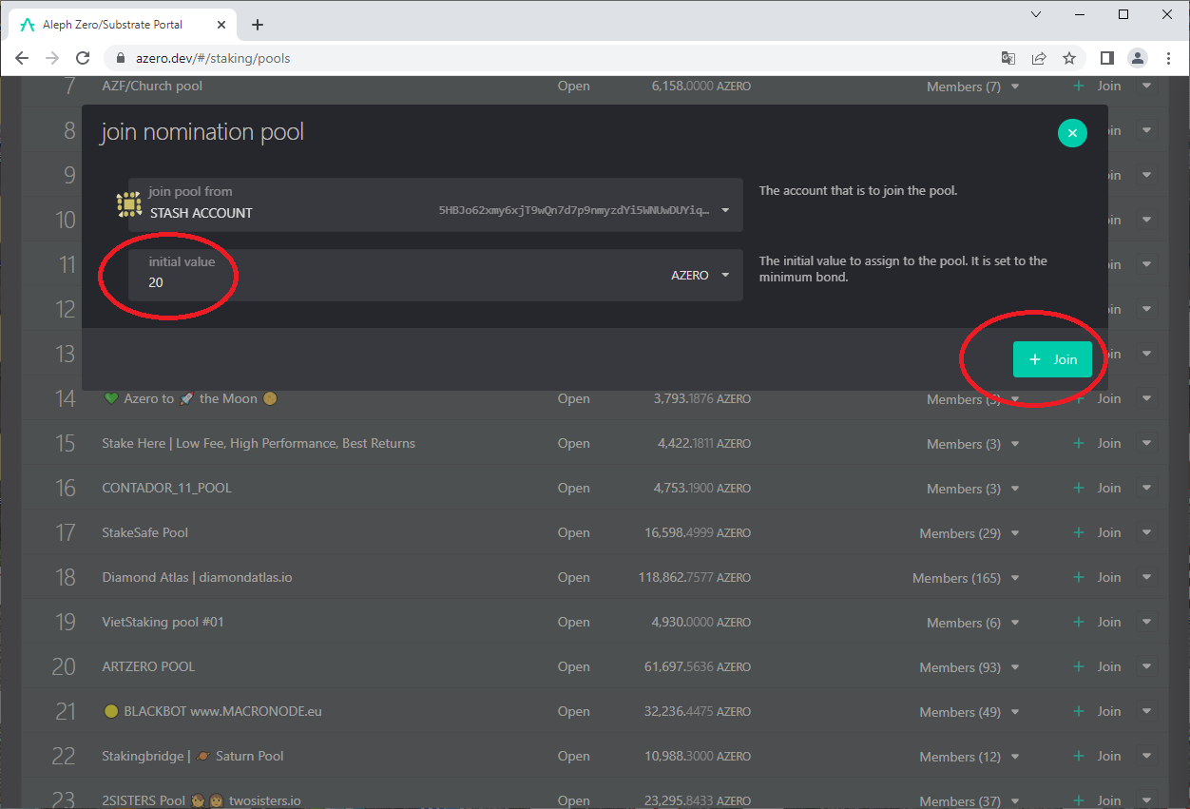Expand Members (165) for Diamond Atlas
This screenshot has width=1190, height=809.
pos(966,578)
